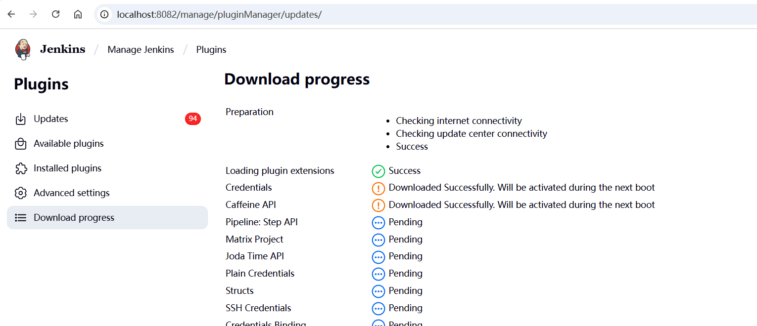
Task: Click the Preparation label
Action: [249, 112]
